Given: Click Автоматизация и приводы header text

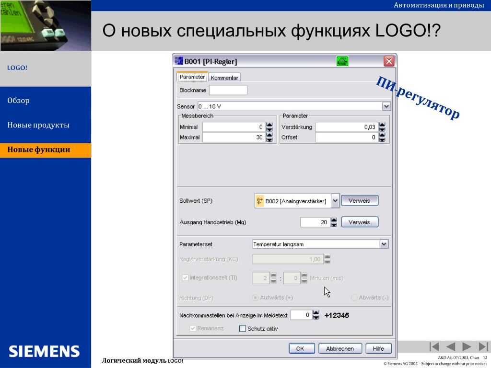Looking at the screenshot, I should tap(439, 5).
